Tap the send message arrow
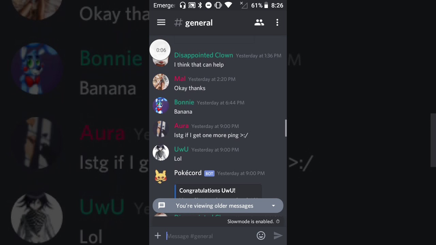This screenshot has height=245, width=436. [278, 235]
